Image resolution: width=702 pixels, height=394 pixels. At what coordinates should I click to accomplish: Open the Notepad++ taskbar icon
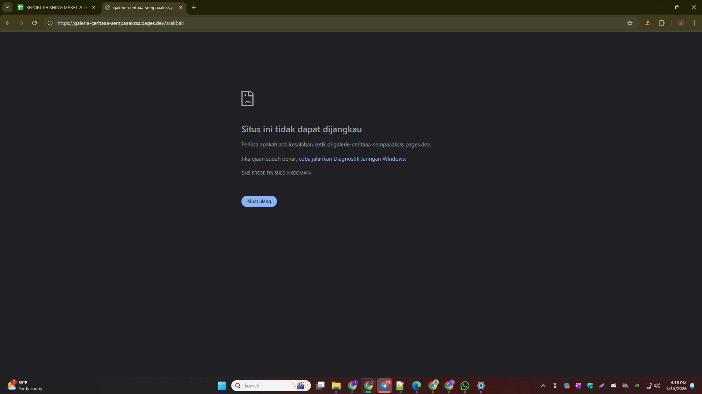[401, 386]
